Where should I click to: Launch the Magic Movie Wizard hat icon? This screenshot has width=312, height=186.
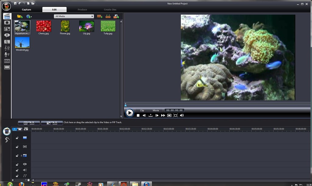tap(6, 131)
